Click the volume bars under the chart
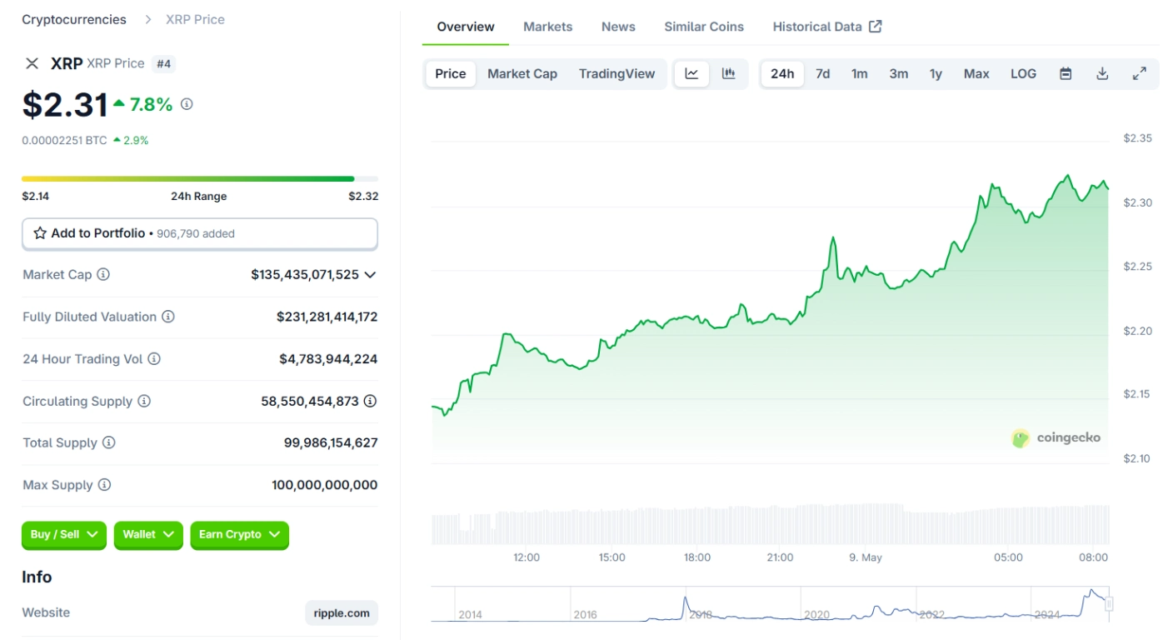Viewport: 1163px width, 640px height. coord(771,523)
